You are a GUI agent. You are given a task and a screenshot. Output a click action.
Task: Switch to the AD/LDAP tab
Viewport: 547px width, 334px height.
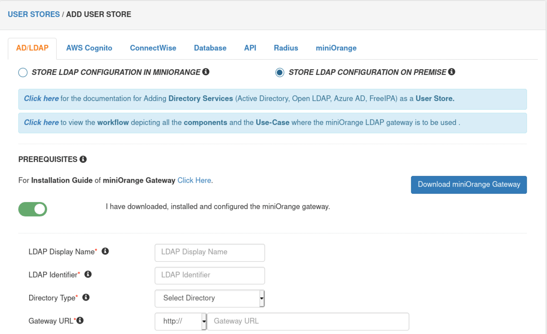point(32,48)
